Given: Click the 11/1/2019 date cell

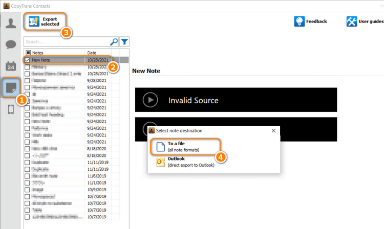Looking at the screenshot, I should [x=96, y=183].
